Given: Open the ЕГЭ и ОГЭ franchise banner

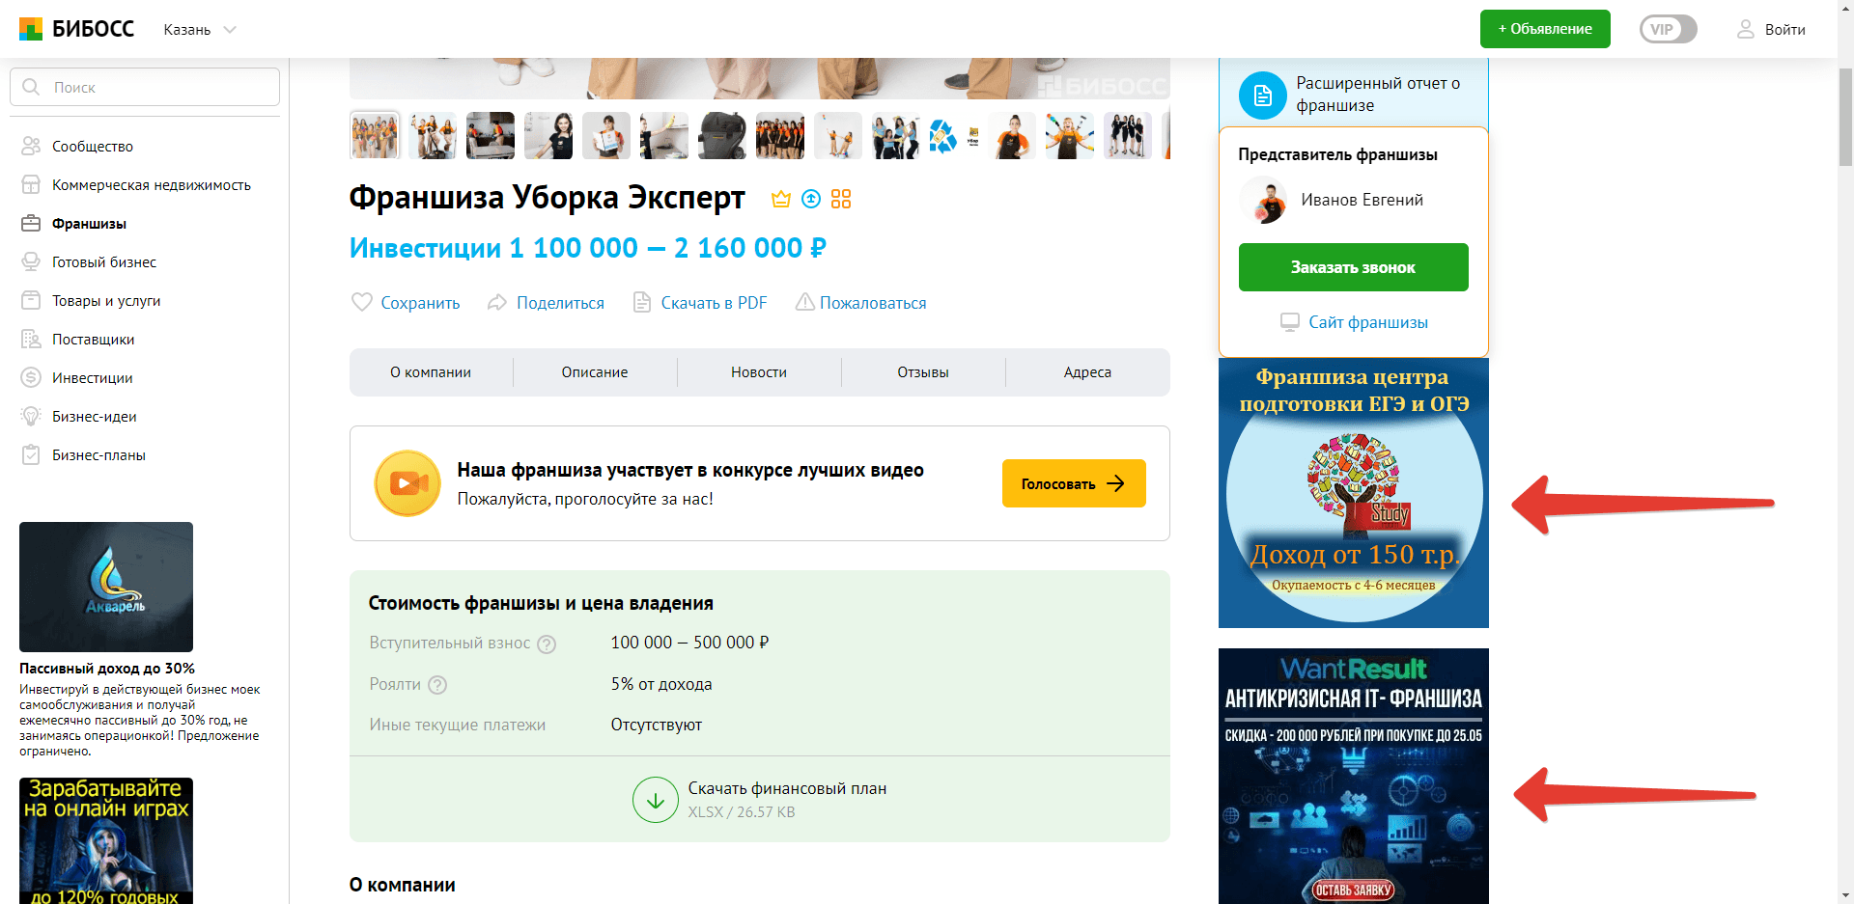Looking at the screenshot, I should [1354, 493].
